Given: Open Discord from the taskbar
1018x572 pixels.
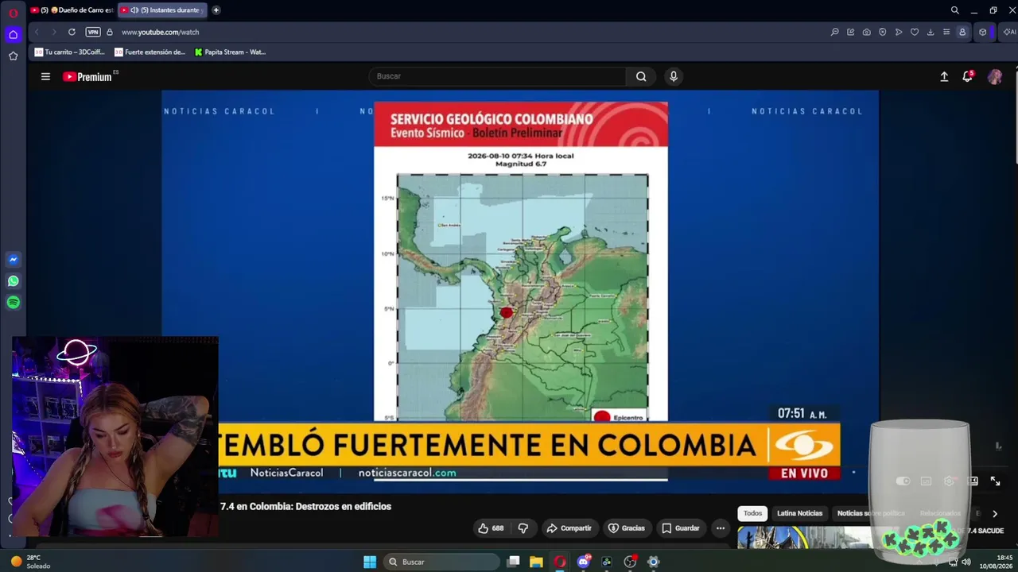Looking at the screenshot, I should 583,562.
